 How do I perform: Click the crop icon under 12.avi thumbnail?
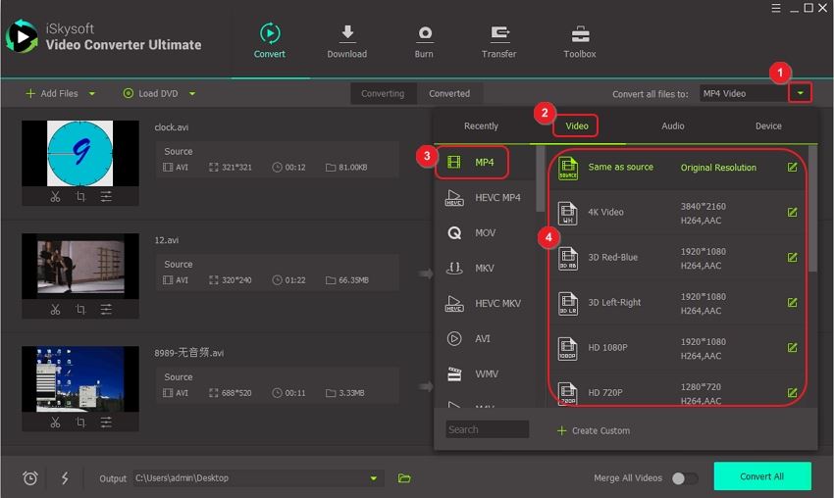click(x=80, y=310)
